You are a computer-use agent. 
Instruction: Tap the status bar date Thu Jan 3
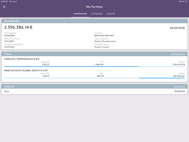click(13, 1)
